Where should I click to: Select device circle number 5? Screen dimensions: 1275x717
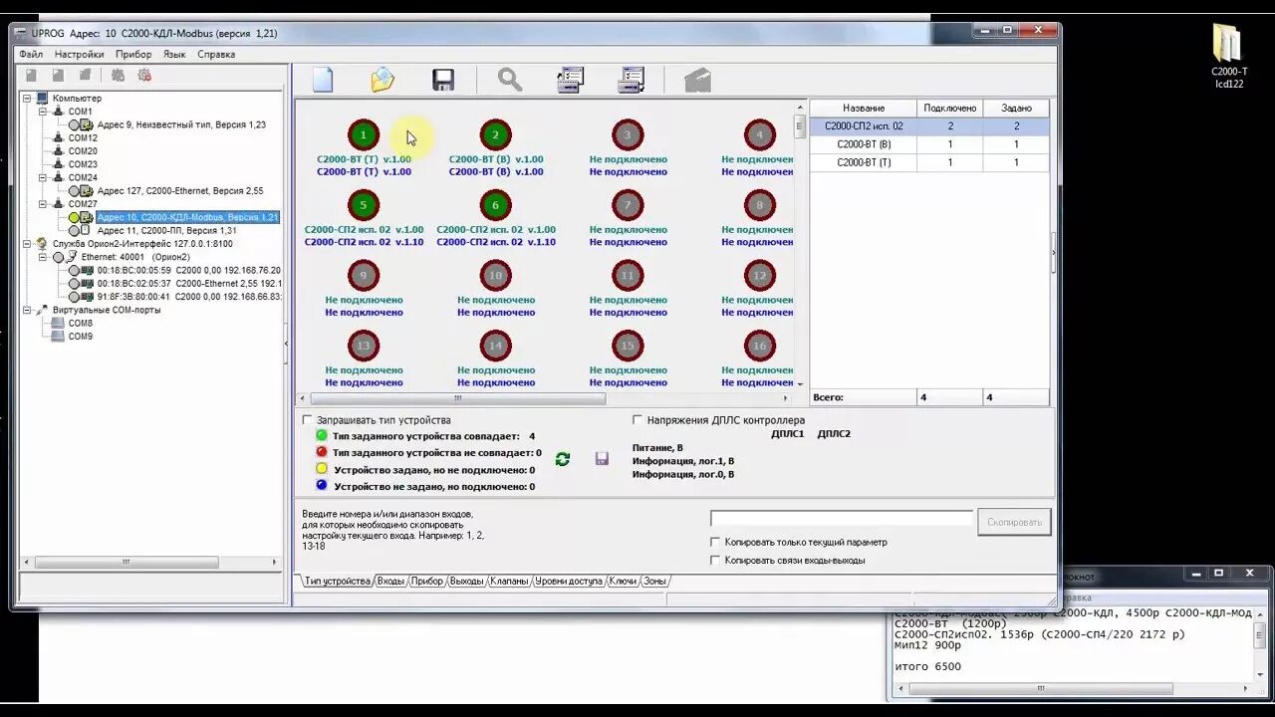[x=364, y=205]
